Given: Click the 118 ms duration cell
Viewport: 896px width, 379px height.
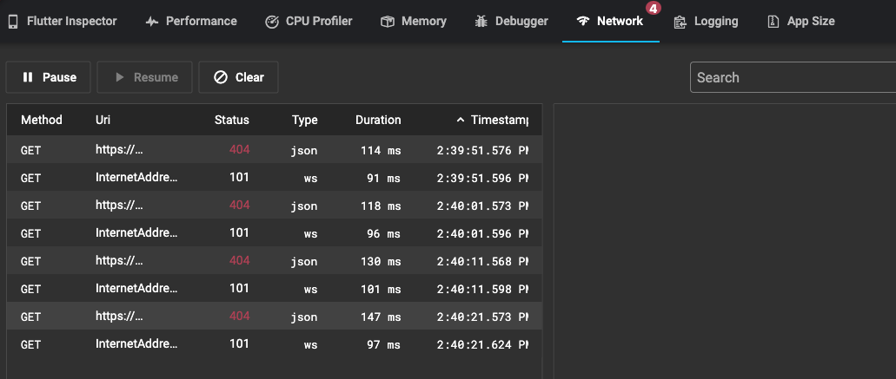Looking at the screenshot, I should 381,206.
